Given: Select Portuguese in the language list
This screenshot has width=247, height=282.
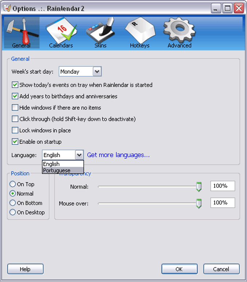Looking at the screenshot, I should (x=63, y=170).
